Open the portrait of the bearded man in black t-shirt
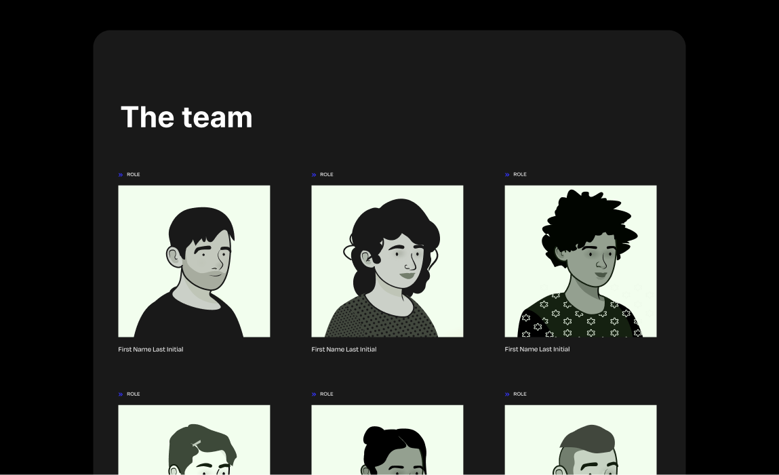The width and height of the screenshot is (779, 475). (195, 261)
